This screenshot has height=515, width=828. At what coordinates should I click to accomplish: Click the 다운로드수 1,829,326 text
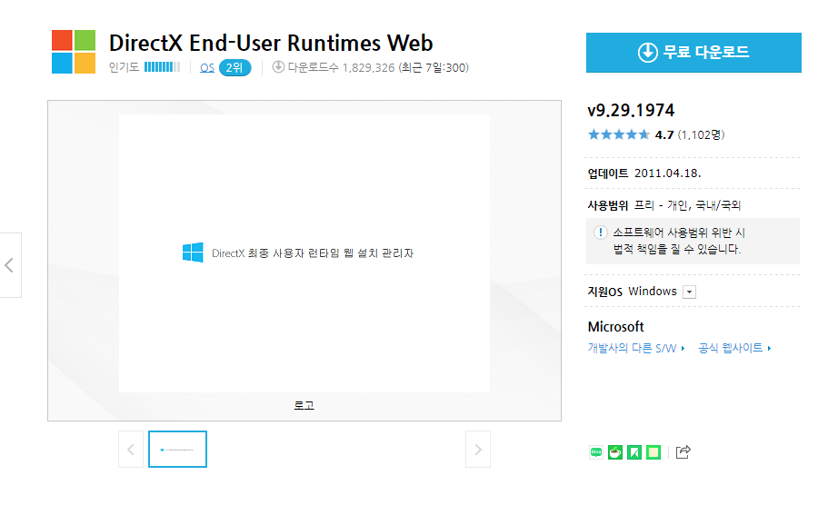pos(341,67)
